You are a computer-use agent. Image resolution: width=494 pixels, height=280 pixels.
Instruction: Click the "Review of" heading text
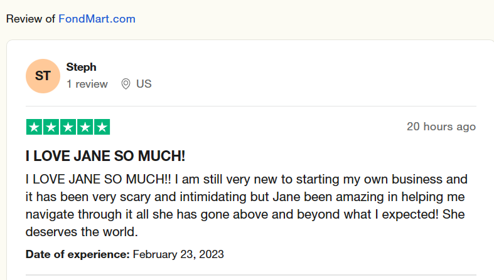[31, 19]
